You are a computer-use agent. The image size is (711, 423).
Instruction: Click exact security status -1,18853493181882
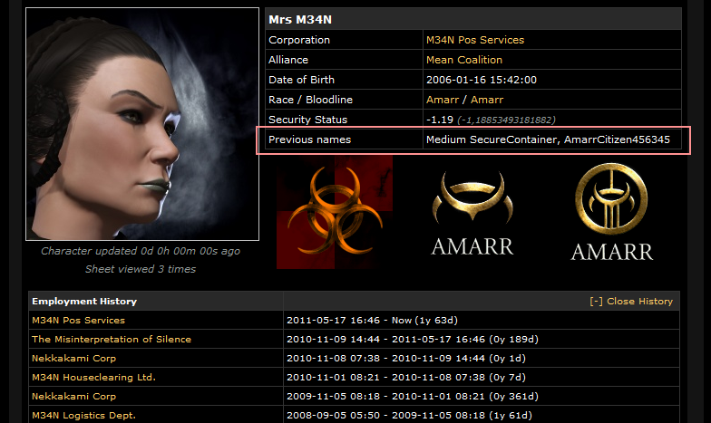tap(506, 120)
